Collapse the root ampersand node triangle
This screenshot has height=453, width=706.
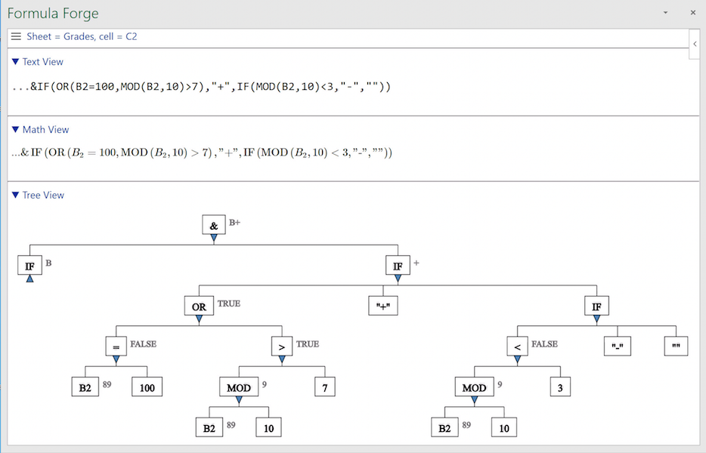(214, 238)
